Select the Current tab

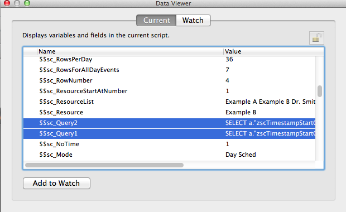point(156,20)
